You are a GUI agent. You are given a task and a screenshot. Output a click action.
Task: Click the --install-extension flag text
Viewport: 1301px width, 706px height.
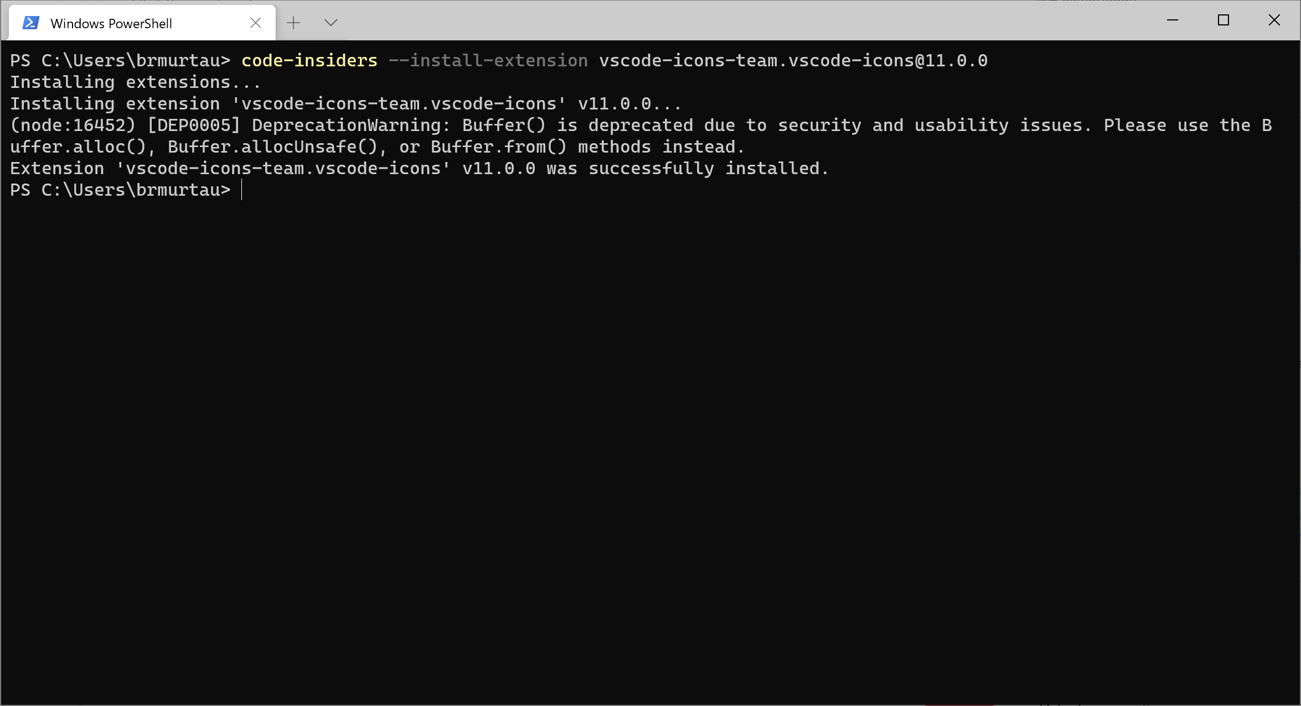tap(489, 60)
